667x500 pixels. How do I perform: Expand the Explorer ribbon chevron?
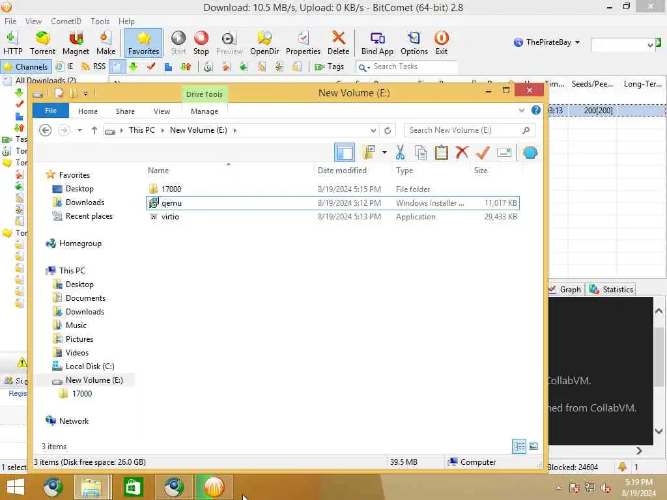point(522,111)
